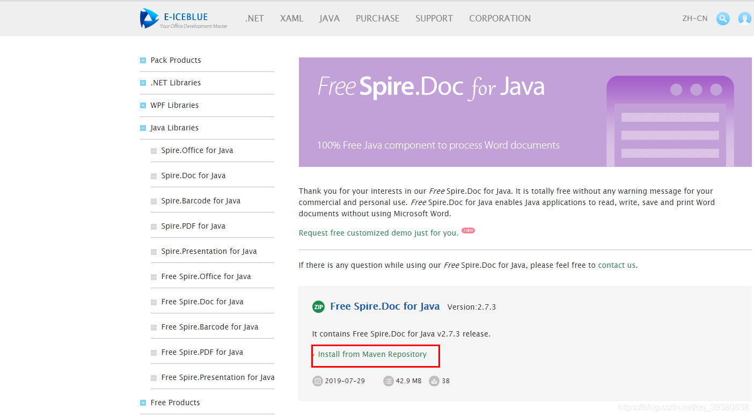Click bullet icon next to Free Spire.PDF for Java
The width and height of the screenshot is (754, 417).
[154, 353]
